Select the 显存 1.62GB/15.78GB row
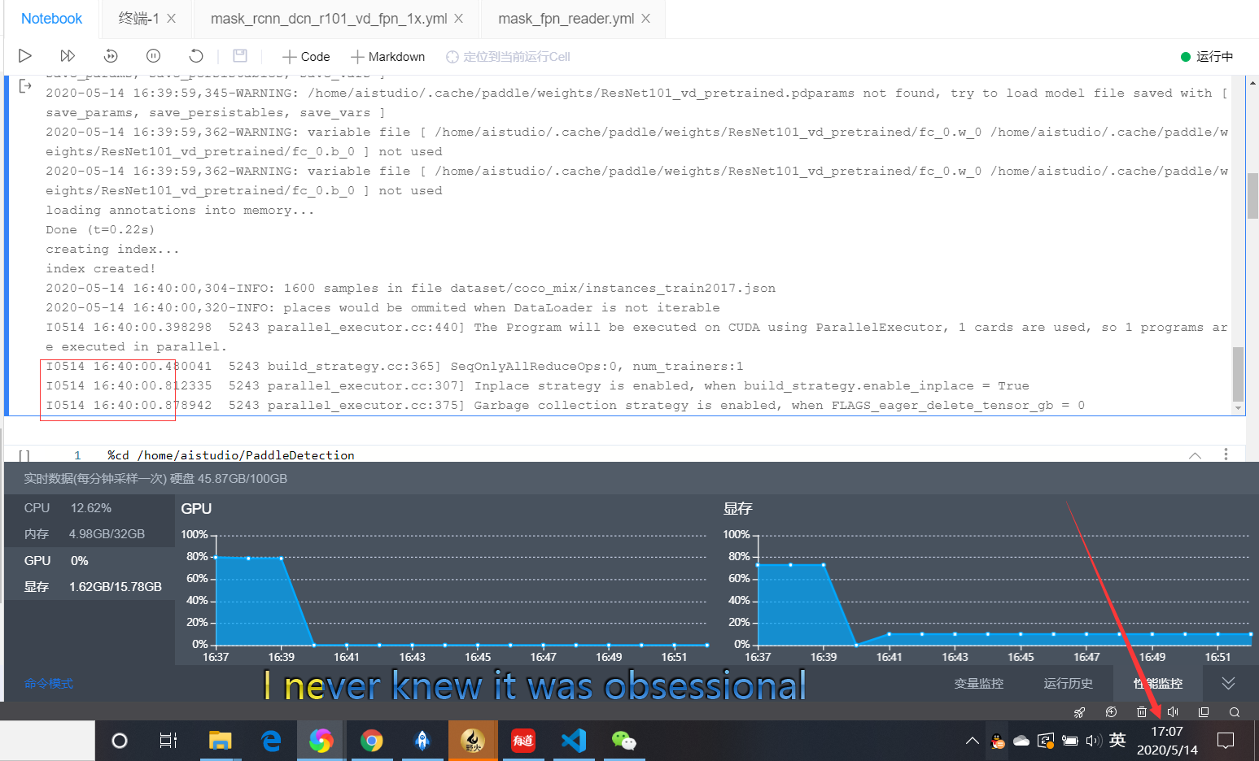 click(90, 587)
